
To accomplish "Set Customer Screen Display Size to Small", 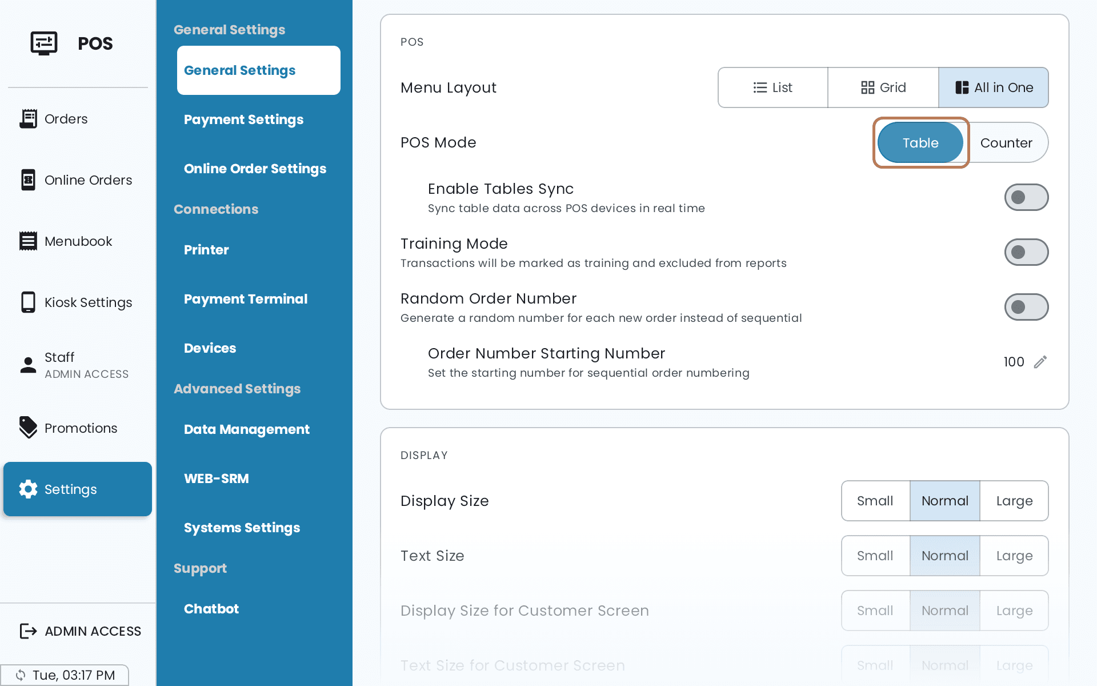I will pyautogui.click(x=875, y=611).
